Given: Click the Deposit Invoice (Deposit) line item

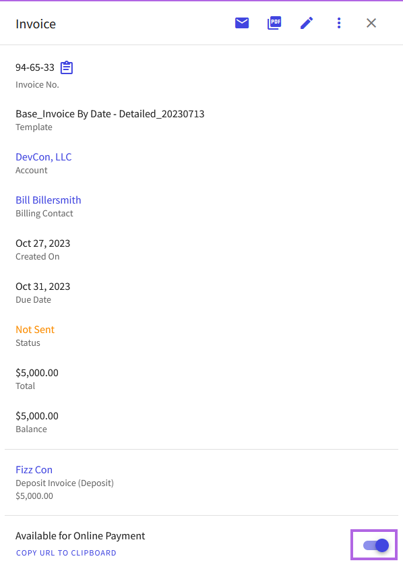Looking at the screenshot, I should [x=65, y=483].
